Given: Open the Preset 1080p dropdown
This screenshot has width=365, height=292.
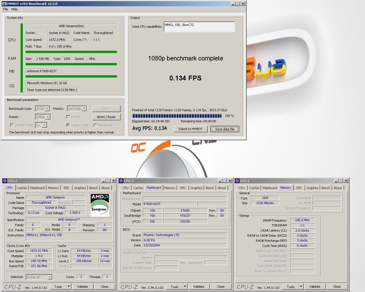Looking at the screenshot, I should tap(48, 117).
